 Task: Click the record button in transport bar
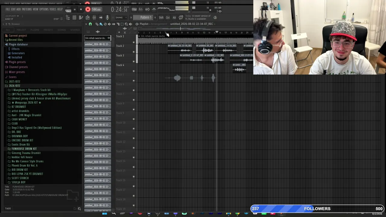88,9
